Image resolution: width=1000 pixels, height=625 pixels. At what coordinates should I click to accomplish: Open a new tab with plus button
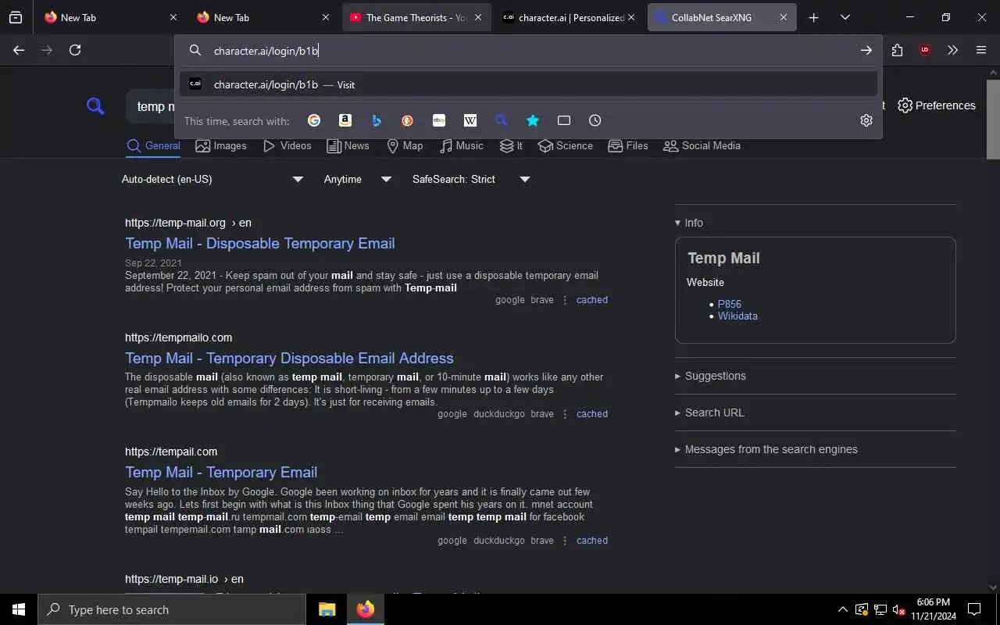[813, 17]
